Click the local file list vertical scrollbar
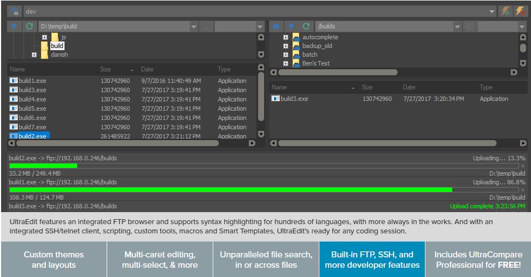 (x=261, y=97)
